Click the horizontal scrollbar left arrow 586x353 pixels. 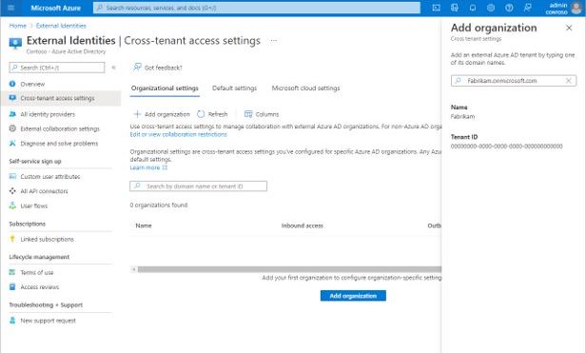133,269
